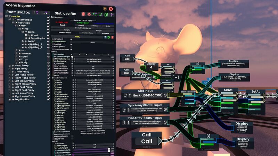Image resolution: width=278 pixels, height=156 pixels.
Task: Click the Reset Position button
Action: (x=81, y=26)
